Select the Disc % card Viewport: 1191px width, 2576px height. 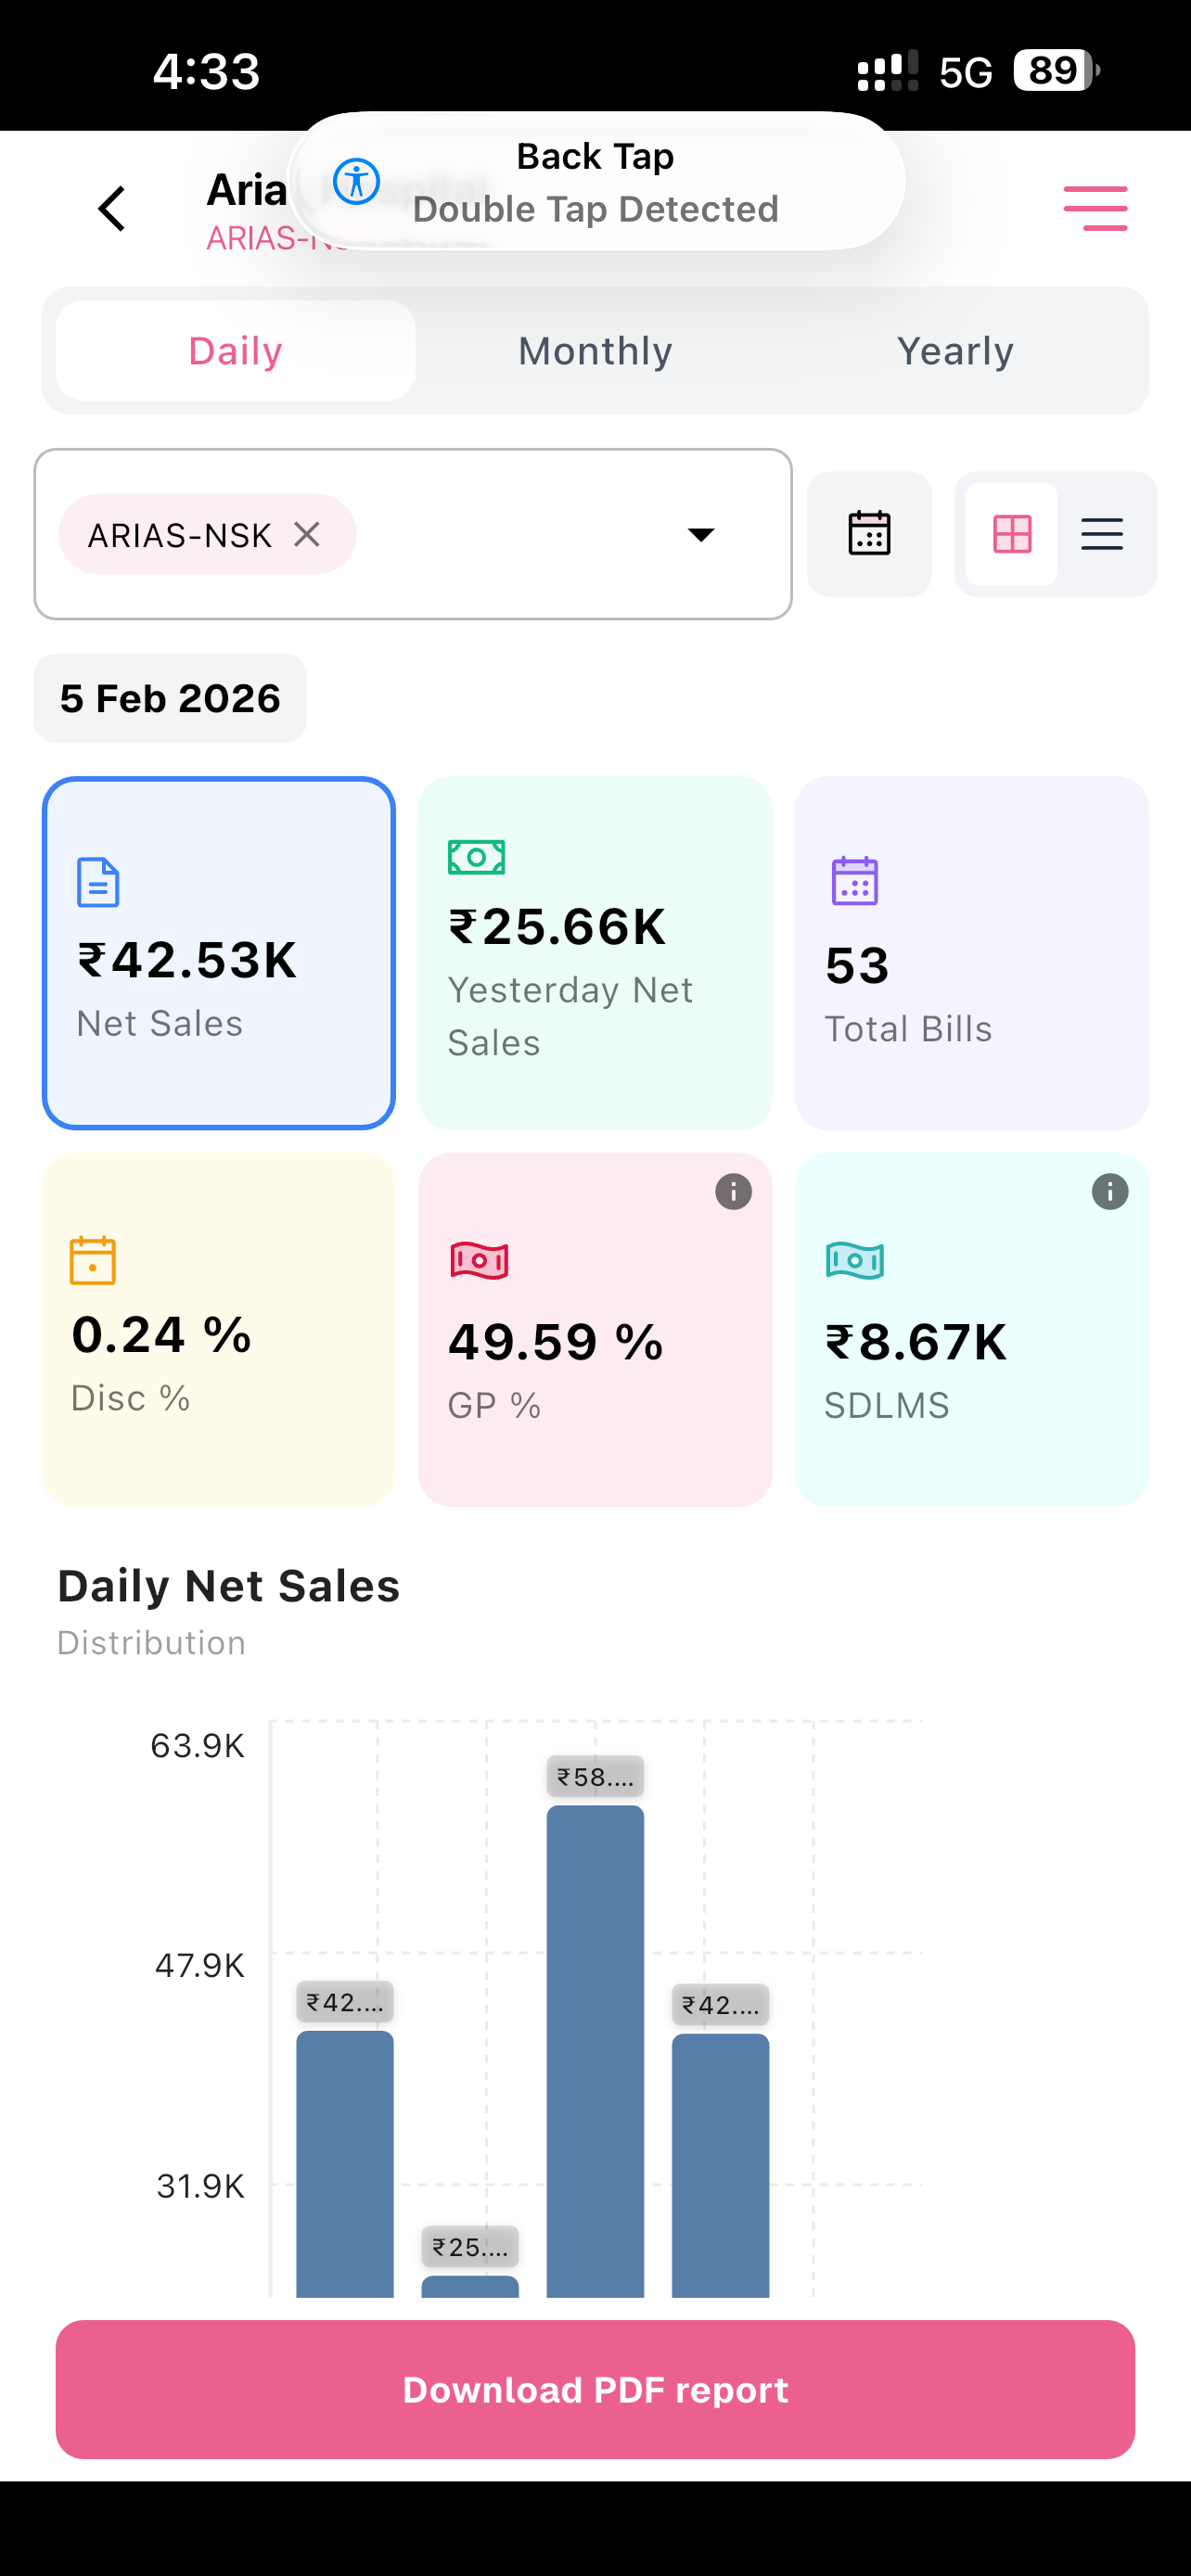pos(219,1330)
